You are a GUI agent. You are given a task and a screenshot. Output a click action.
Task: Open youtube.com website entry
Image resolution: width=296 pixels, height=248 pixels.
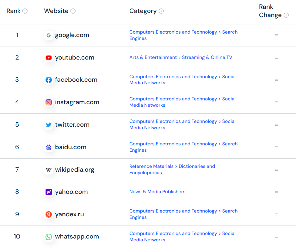point(75,57)
